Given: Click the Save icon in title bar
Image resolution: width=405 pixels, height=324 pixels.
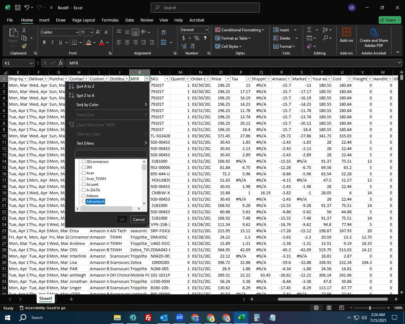Looking at the screenshot, I should [18, 8].
